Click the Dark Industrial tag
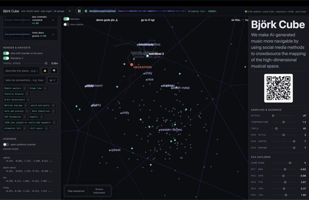Image resolution: width=309 pixels, height=200 pixels. point(41,111)
